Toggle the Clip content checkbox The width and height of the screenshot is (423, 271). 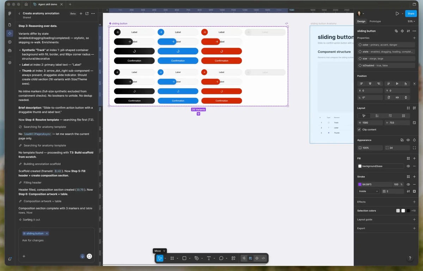(359, 130)
